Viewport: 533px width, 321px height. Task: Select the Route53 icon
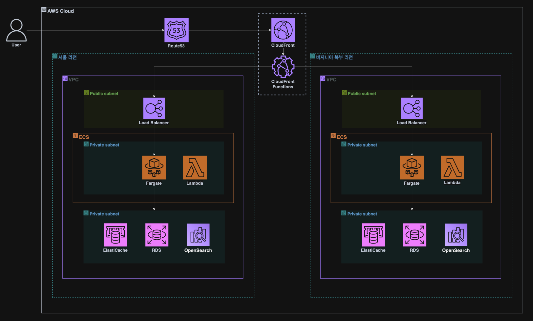click(176, 30)
